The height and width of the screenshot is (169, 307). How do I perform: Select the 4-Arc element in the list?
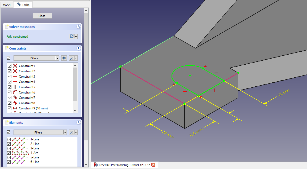pos(35,153)
